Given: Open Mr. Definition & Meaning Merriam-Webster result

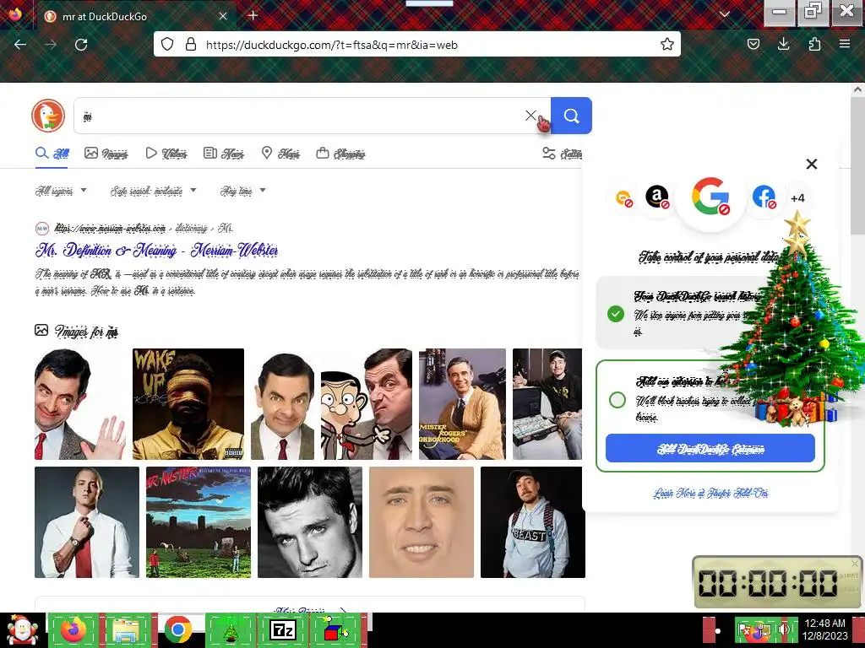Looking at the screenshot, I should pyautogui.click(x=156, y=251).
